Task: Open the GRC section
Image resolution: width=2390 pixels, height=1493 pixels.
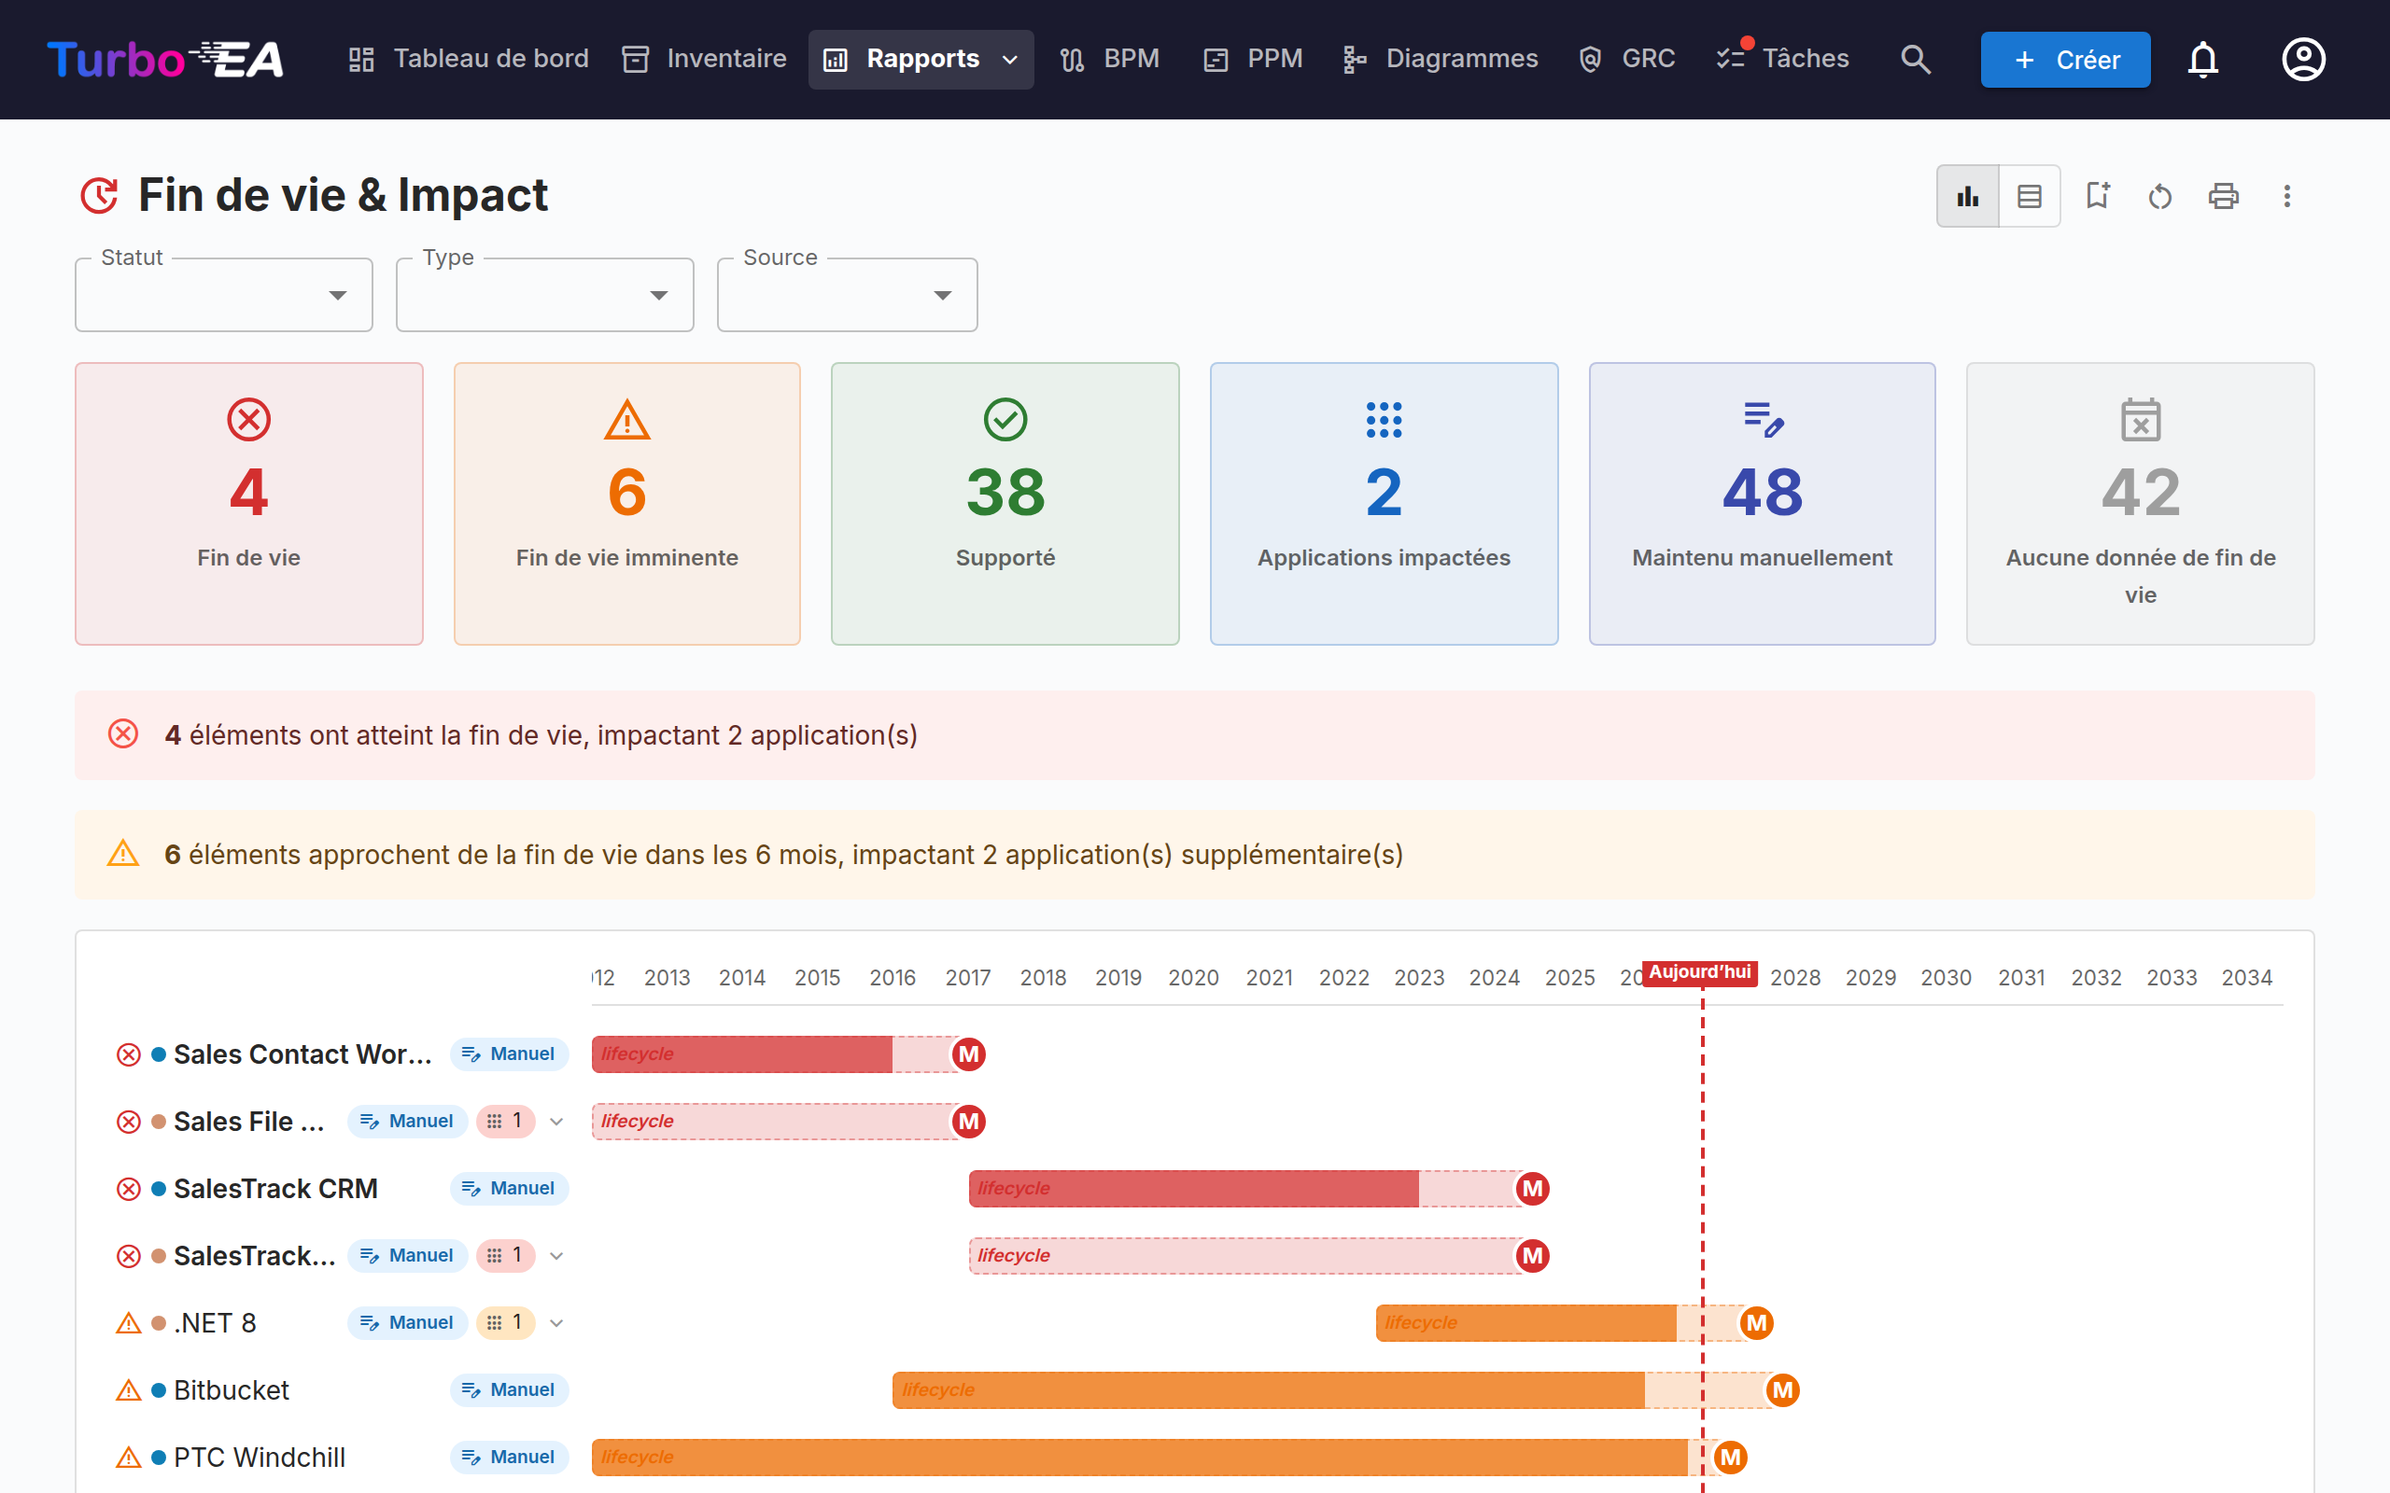Action: pyautogui.click(x=1625, y=59)
